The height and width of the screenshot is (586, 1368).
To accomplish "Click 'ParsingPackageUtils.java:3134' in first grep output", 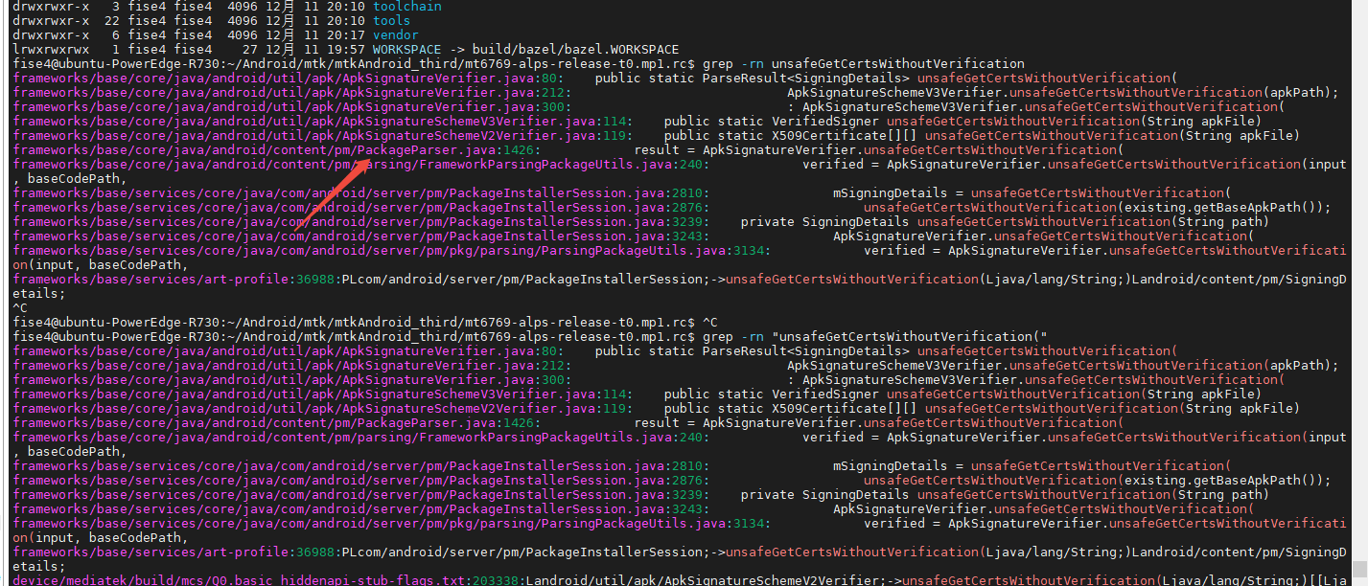I will pos(653,250).
